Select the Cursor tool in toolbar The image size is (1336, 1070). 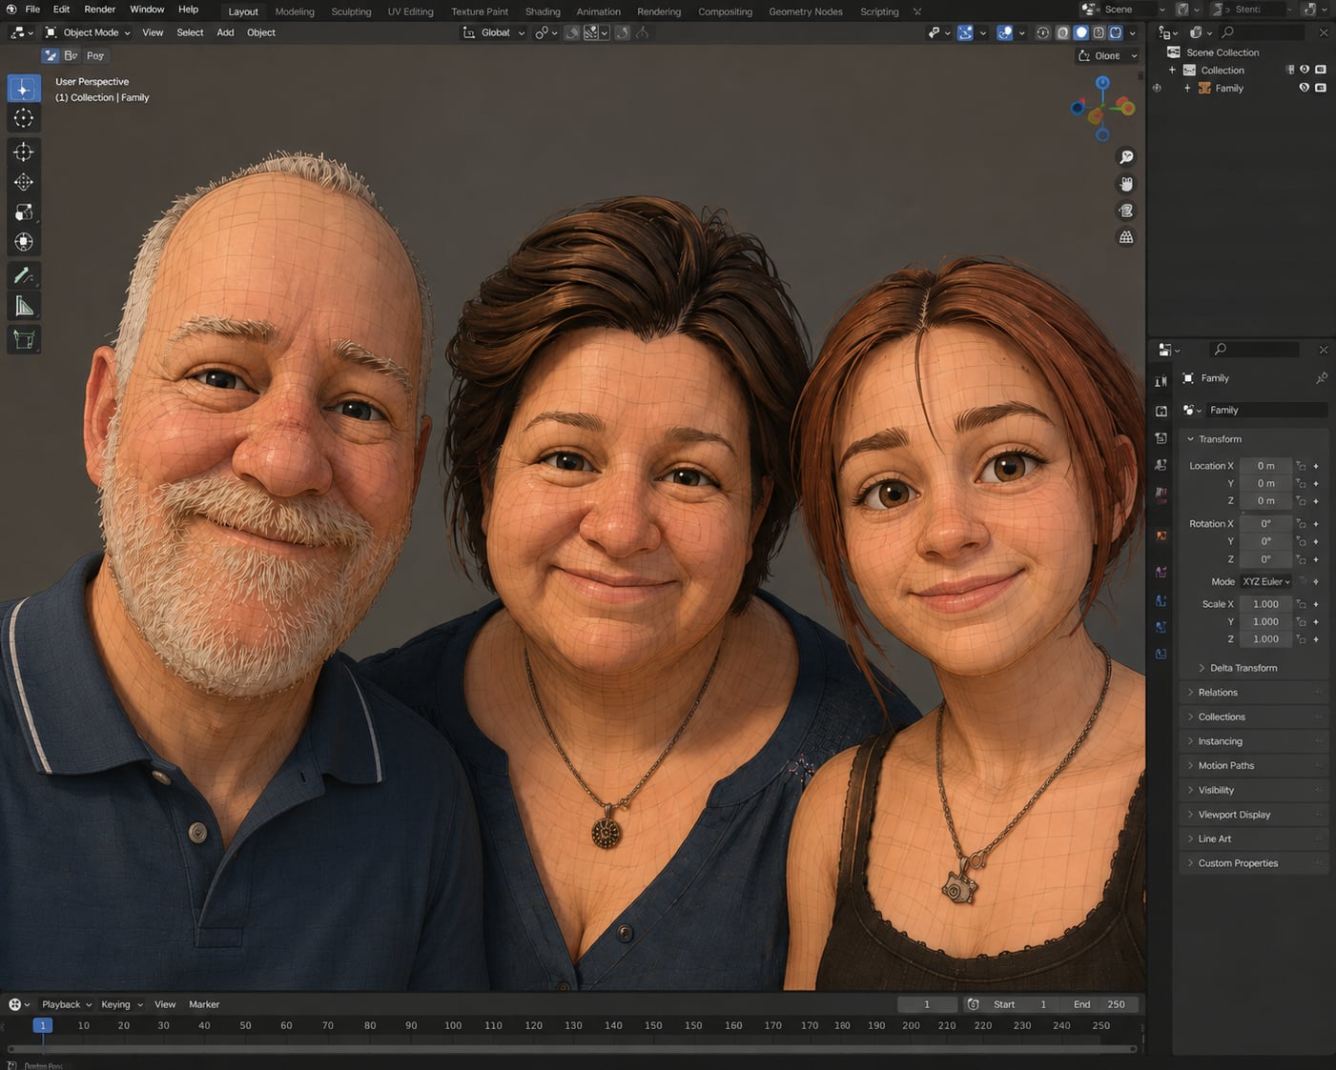24,118
